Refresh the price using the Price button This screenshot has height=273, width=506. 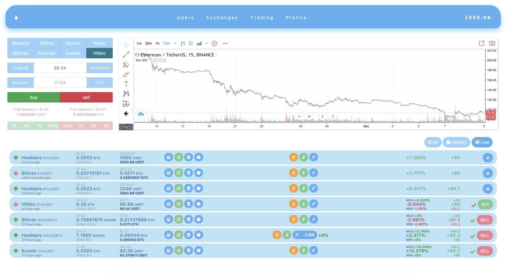click(x=21, y=68)
